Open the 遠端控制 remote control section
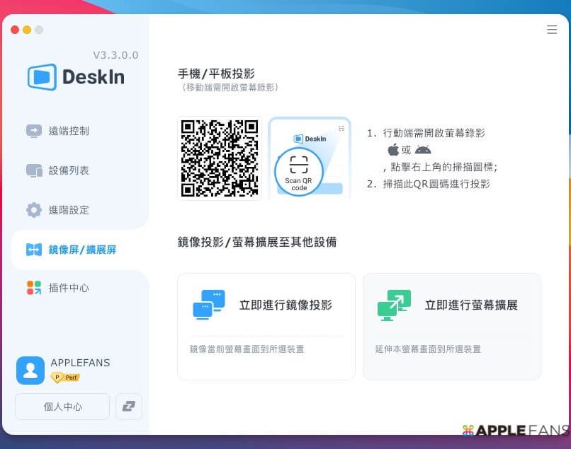 (68, 131)
